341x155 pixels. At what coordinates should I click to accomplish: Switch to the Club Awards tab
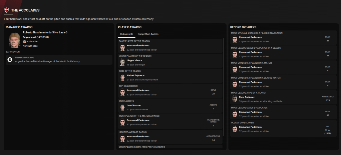[126, 34]
